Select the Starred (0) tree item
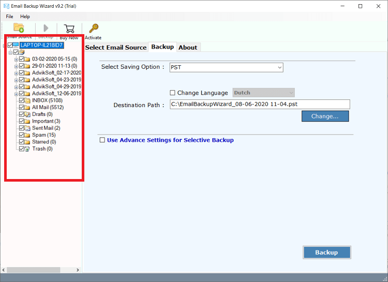The width and height of the screenshot is (388, 282). coord(44,142)
